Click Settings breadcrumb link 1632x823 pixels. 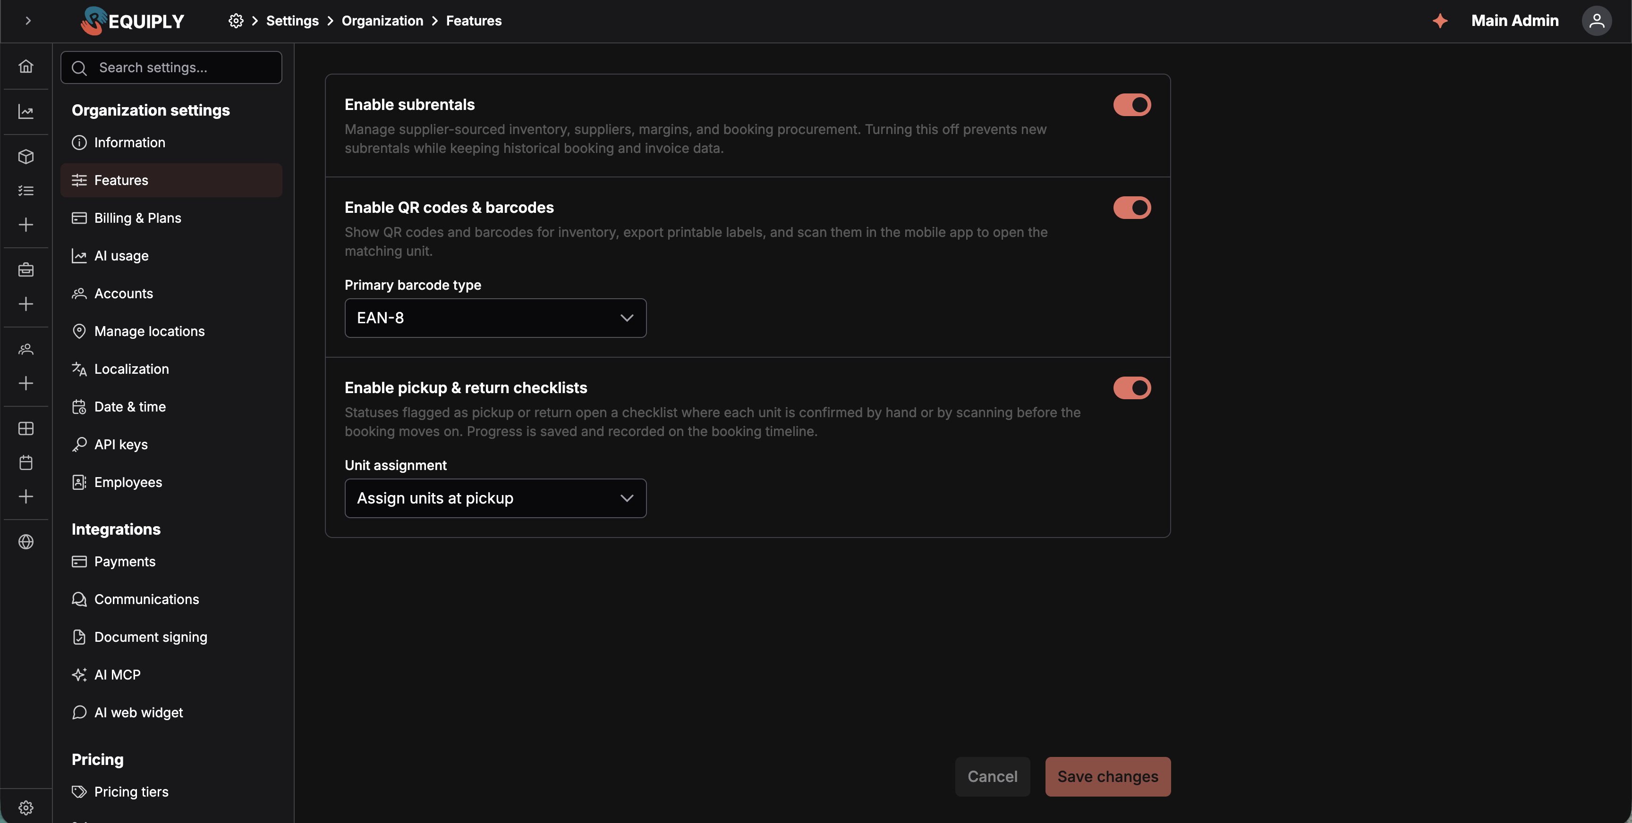[292, 21]
